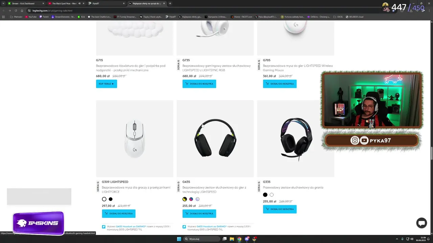Open the tab search dropdown arrow

pos(3,3)
